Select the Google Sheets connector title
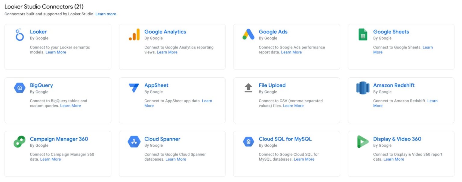 point(391,32)
